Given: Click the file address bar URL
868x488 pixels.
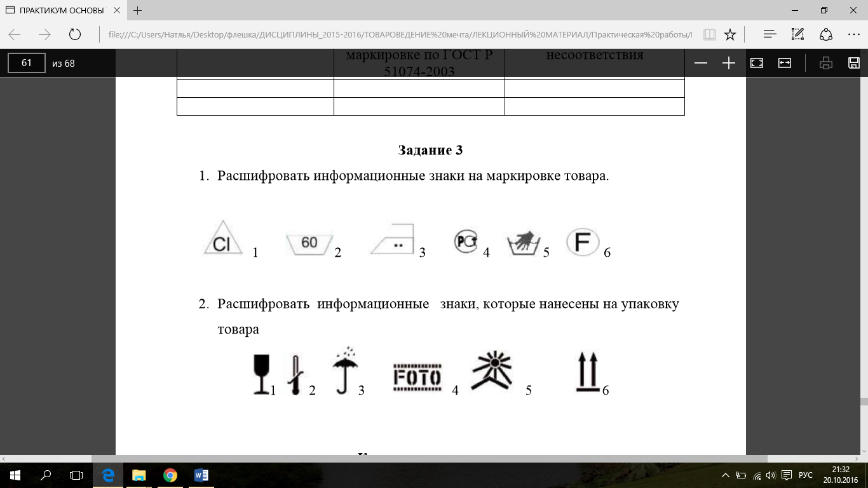Looking at the screenshot, I should (399, 34).
